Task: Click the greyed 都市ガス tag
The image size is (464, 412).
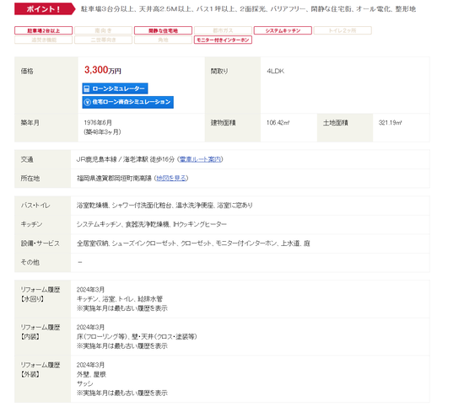Action: tap(223, 30)
